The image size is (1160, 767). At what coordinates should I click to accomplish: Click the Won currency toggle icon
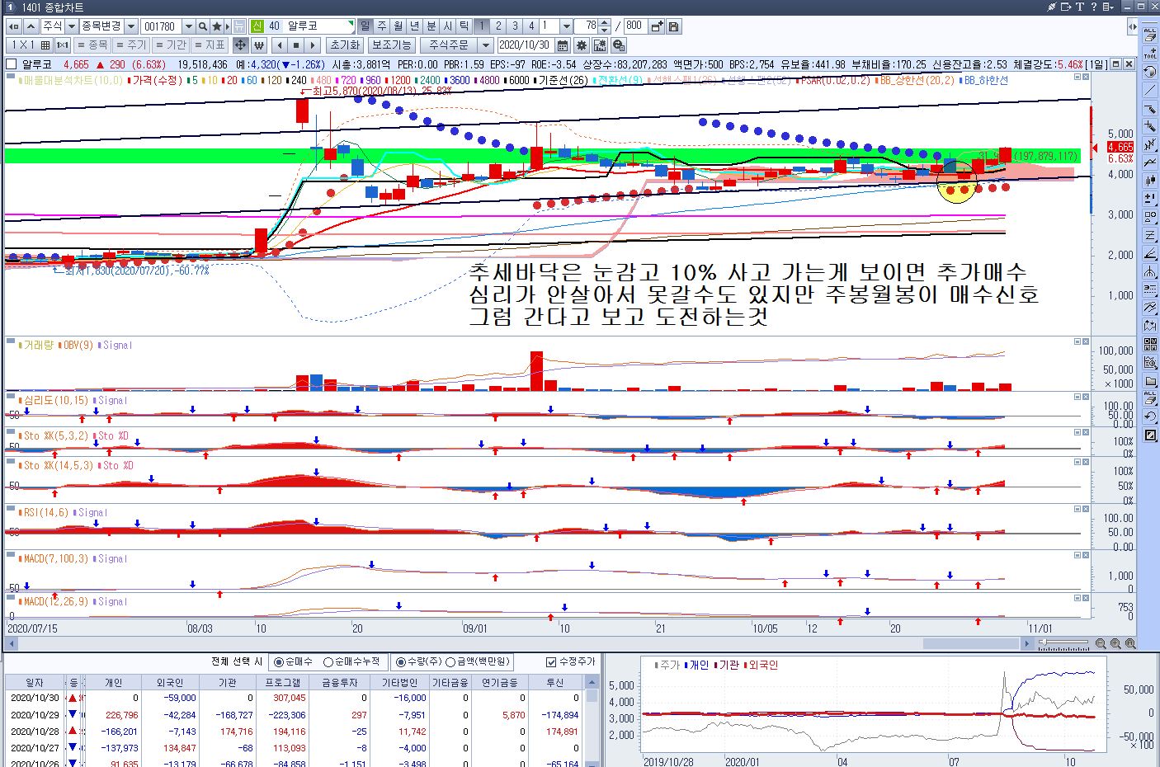tap(259, 45)
